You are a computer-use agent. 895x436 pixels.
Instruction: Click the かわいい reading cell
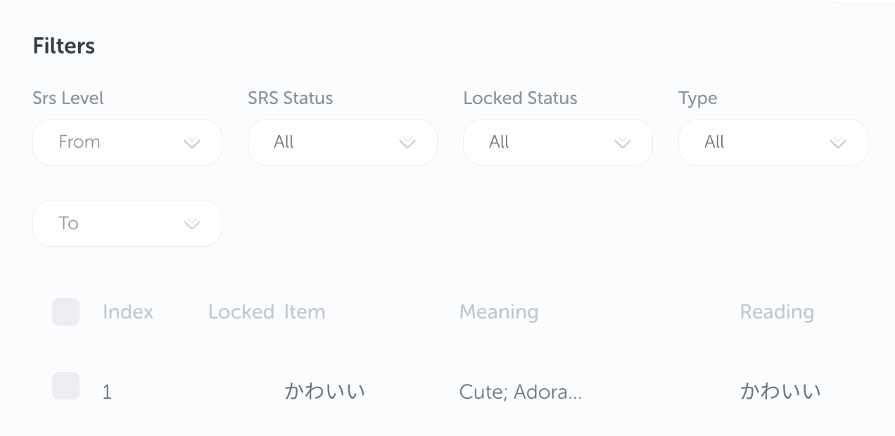(x=780, y=391)
